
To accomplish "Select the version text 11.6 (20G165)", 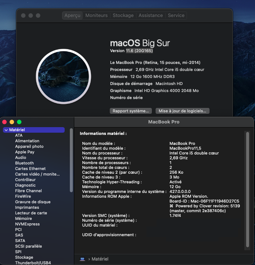I will [139, 51].
